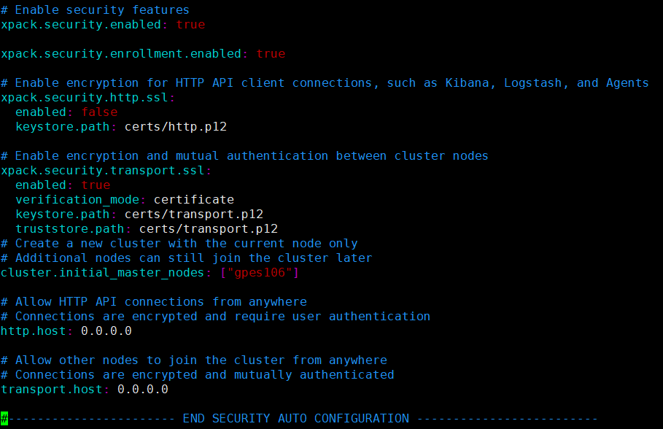Place cursor on enrollment.enabled 'true' value
The width and height of the screenshot is (663, 429).
click(x=271, y=54)
